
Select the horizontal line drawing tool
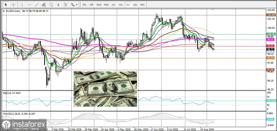tap(29, 5)
